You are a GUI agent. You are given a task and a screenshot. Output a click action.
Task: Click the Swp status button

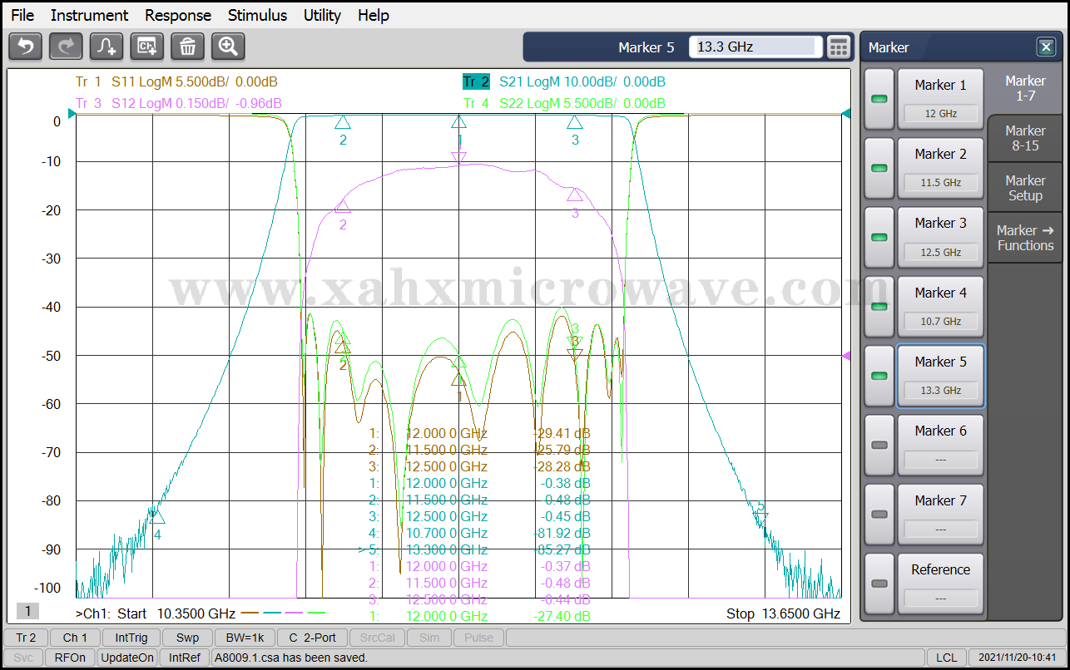pyautogui.click(x=187, y=638)
